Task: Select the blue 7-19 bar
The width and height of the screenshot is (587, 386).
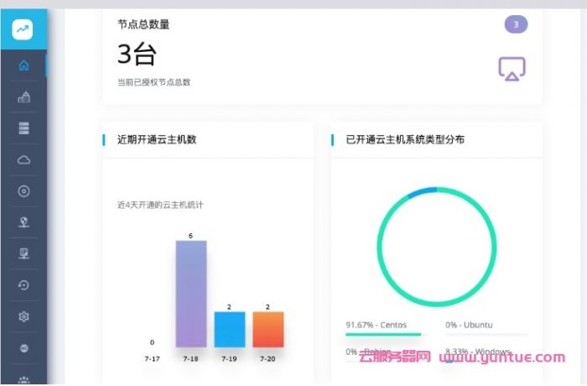Action: point(230,329)
